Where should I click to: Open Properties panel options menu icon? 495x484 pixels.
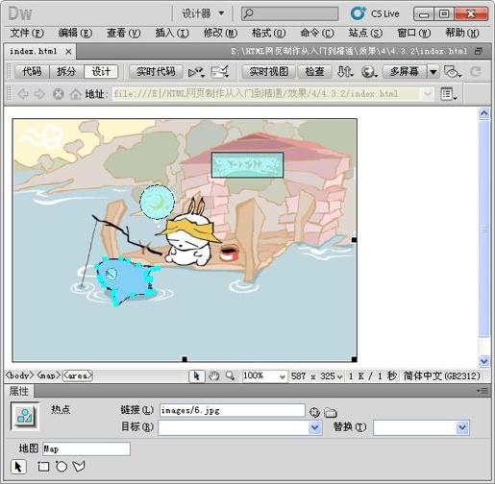pyautogui.click(x=483, y=391)
